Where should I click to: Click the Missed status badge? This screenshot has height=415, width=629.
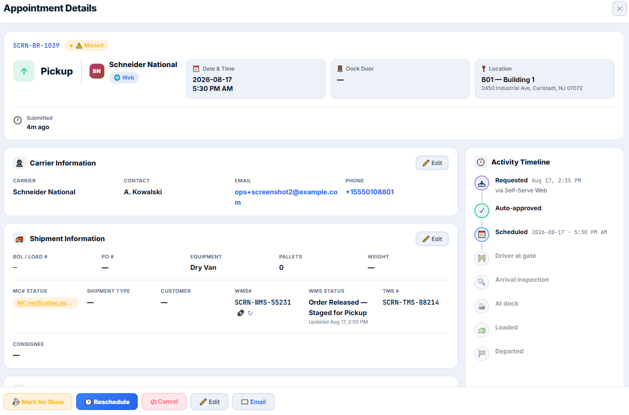pos(87,45)
